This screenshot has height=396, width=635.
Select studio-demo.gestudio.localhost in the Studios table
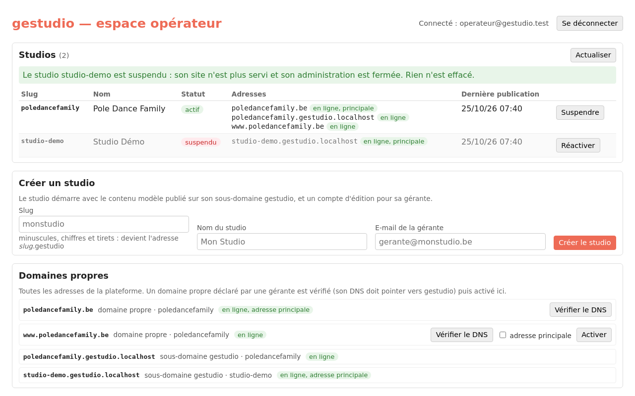(295, 141)
